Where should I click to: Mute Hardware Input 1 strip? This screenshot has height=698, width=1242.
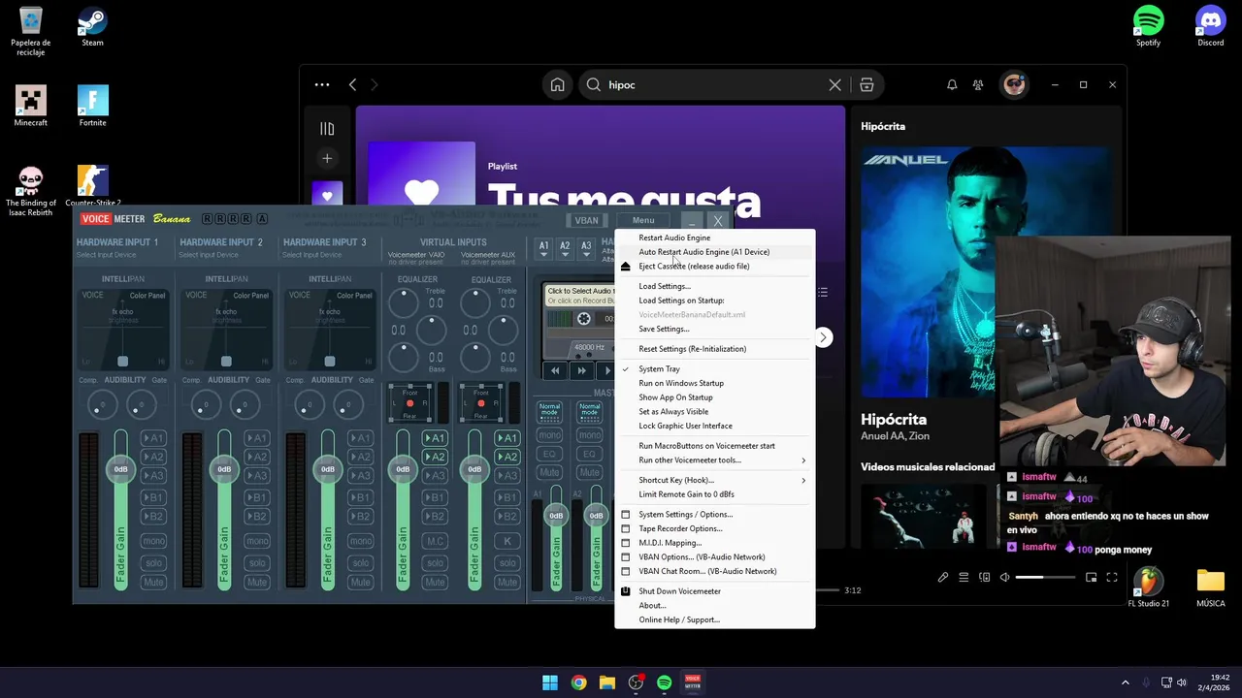[x=153, y=582]
